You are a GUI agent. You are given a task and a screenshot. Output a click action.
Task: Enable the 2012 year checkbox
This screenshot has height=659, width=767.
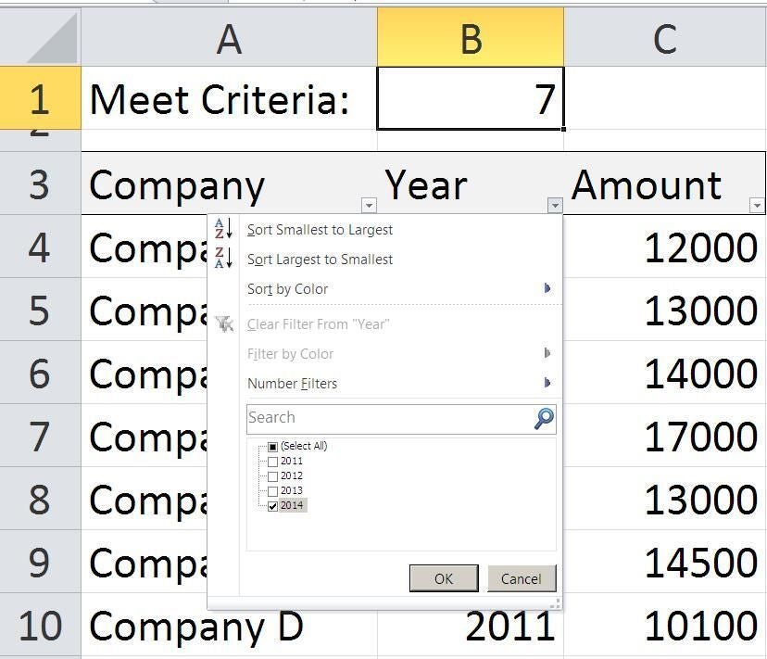pyautogui.click(x=272, y=476)
